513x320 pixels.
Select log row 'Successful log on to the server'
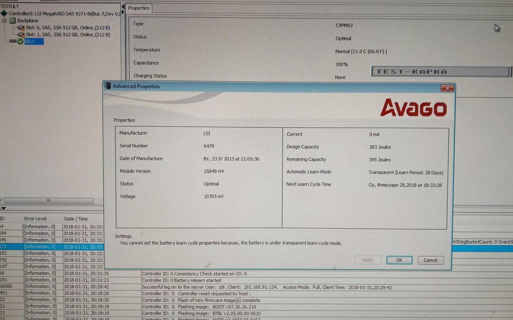tap(256, 287)
